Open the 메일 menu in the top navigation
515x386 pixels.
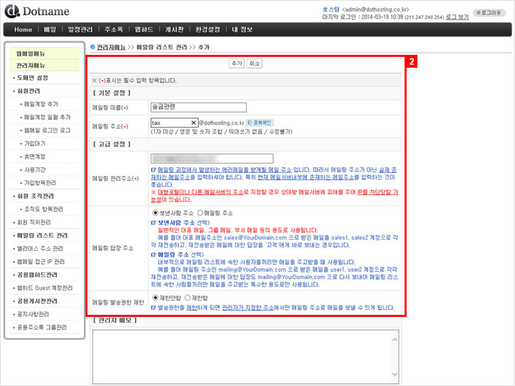[49, 30]
